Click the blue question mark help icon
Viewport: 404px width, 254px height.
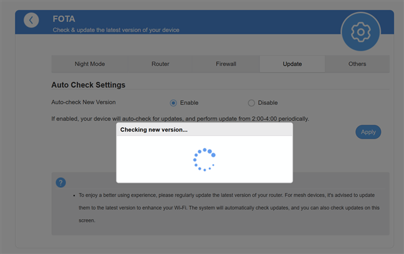[x=60, y=182]
